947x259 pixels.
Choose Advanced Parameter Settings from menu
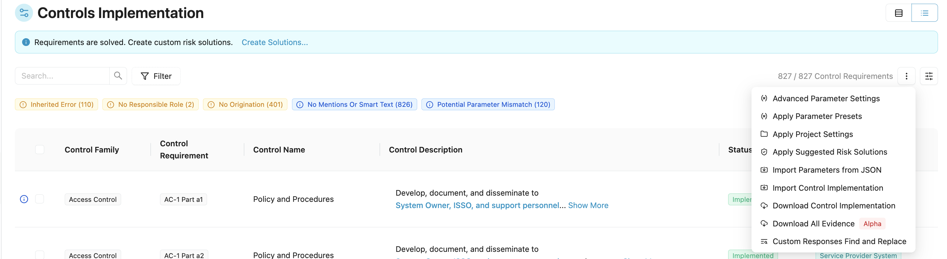[x=833, y=98]
